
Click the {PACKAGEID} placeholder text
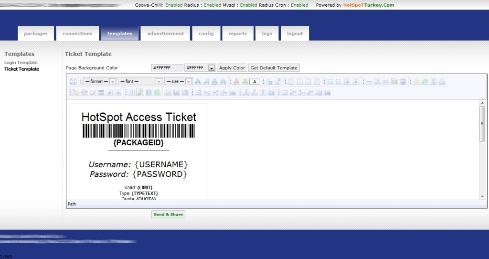coord(138,142)
